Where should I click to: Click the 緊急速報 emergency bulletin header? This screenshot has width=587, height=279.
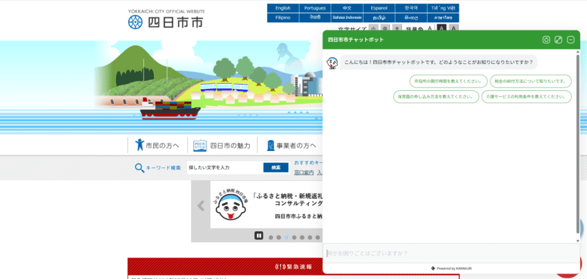click(293, 267)
